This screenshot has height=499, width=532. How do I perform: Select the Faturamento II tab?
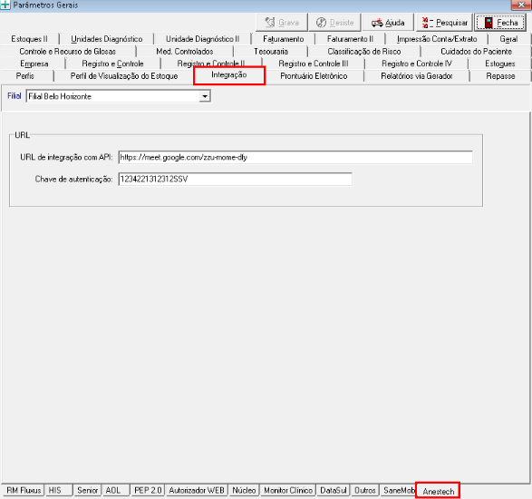(350, 39)
